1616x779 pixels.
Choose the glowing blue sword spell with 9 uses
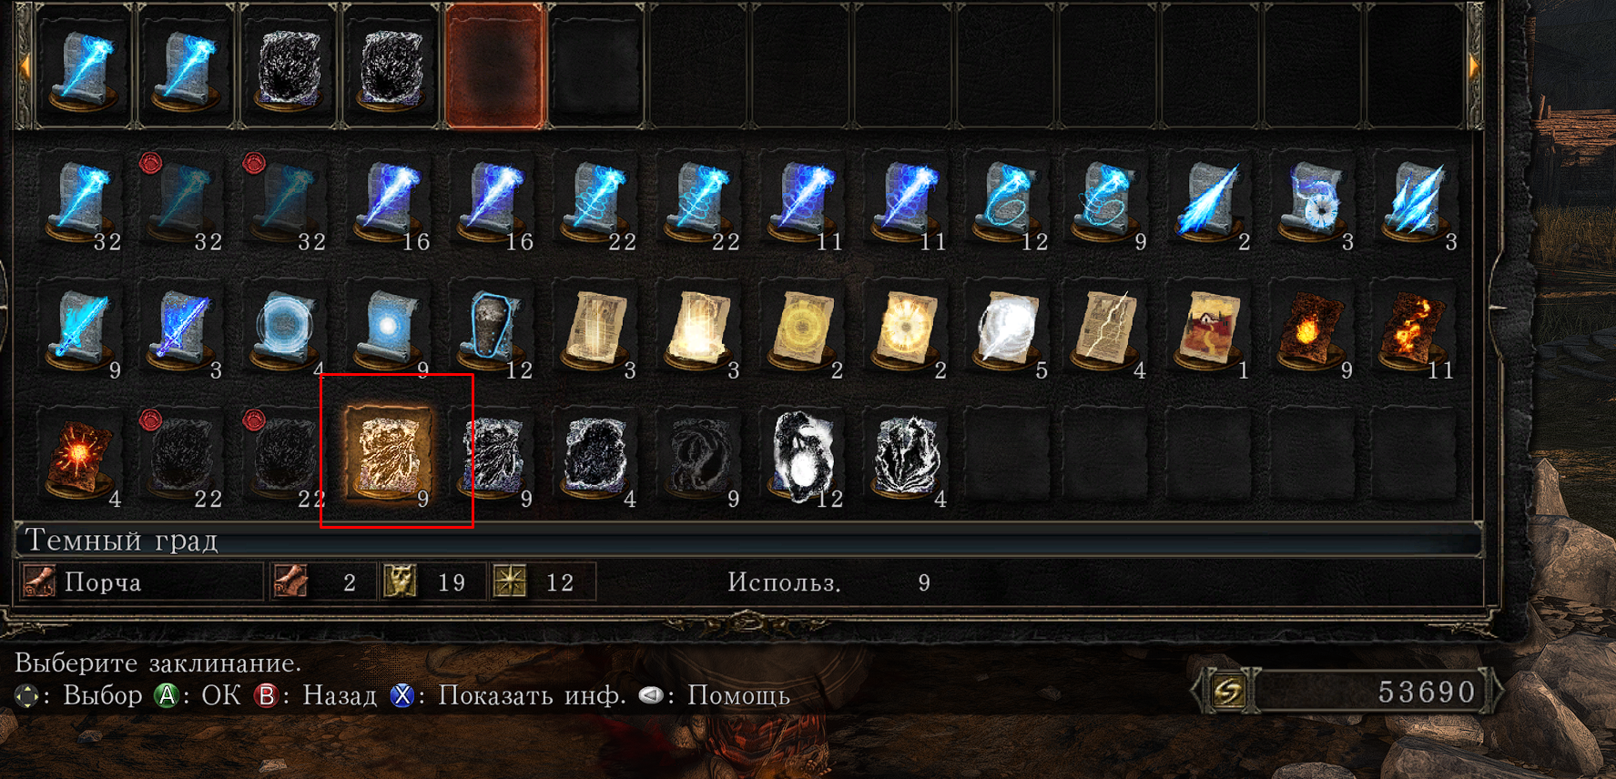(x=80, y=329)
